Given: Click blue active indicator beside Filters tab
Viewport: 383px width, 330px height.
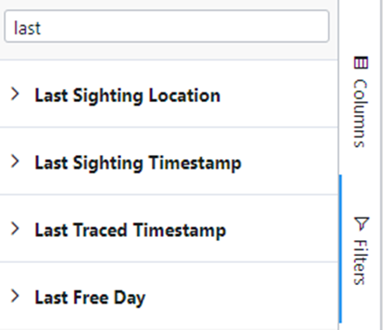Looking at the screenshot, I should (x=340, y=249).
